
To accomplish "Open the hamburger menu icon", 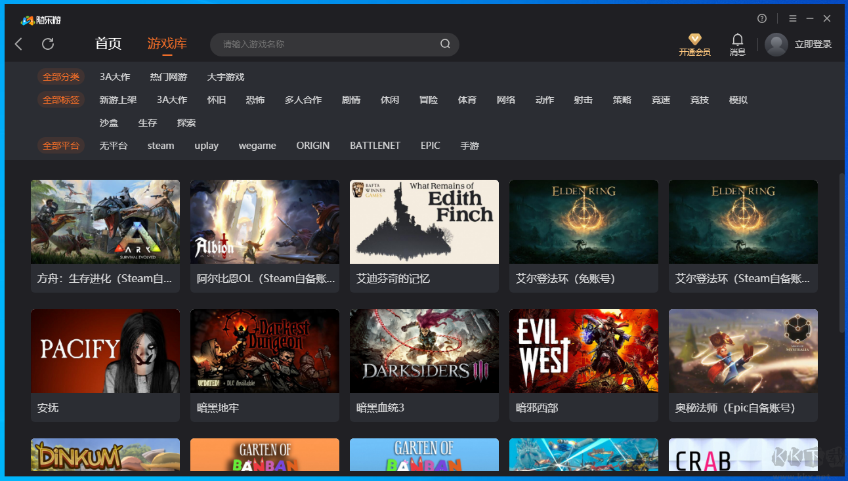I will (x=793, y=18).
